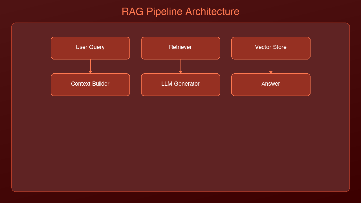Click the Vector Store label text
The width and height of the screenshot is (361, 203).
(270, 47)
